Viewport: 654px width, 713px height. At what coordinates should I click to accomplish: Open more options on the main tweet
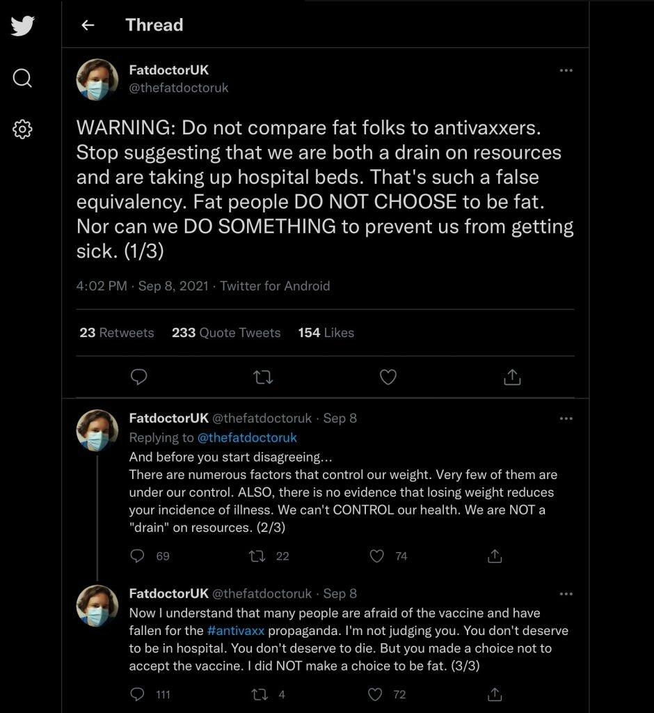point(566,70)
